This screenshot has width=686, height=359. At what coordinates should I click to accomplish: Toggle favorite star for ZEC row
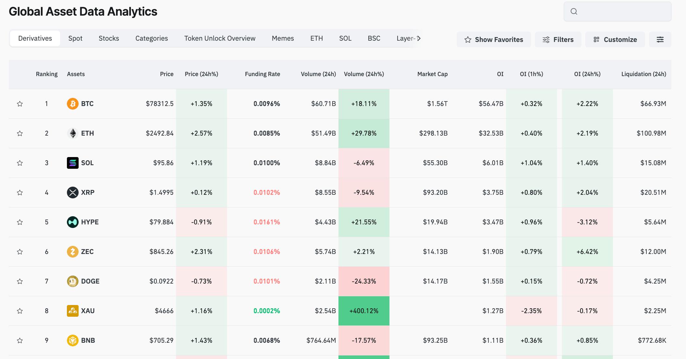[20, 252]
